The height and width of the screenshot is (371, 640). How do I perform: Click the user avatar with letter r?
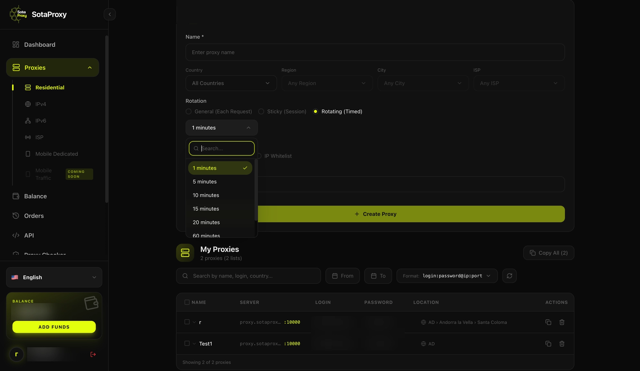click(16, 354)
